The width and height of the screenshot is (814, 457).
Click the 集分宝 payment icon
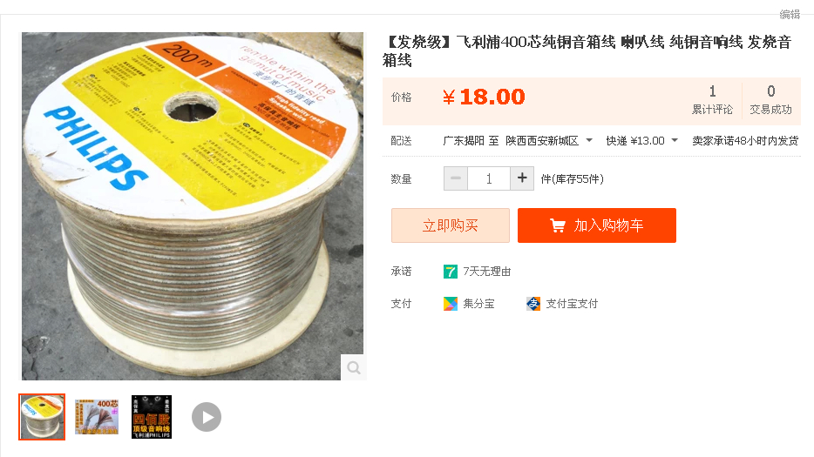tap(450, 304)
